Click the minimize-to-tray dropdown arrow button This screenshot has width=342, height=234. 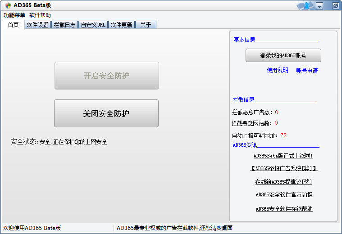pos(319,6)
